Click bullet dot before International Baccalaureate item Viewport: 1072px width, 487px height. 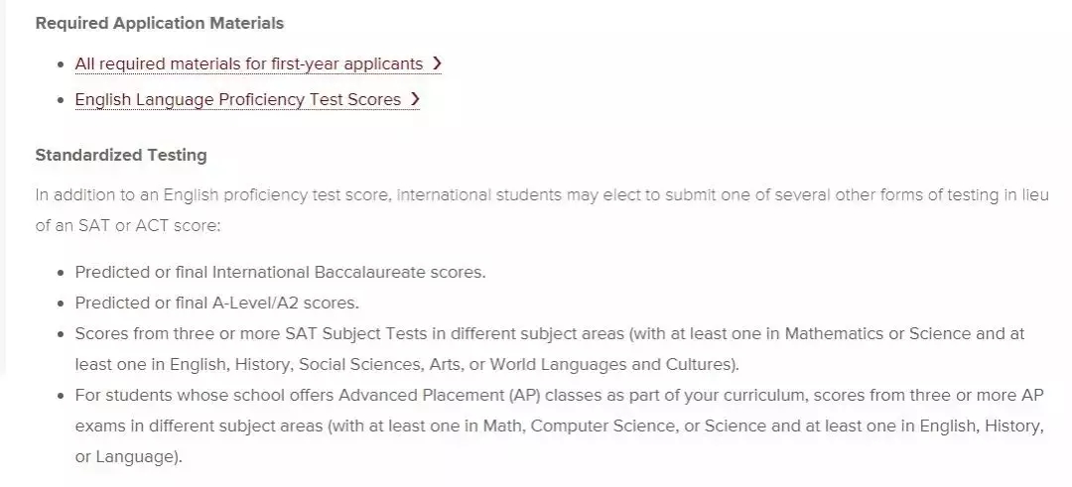pyautogui.click(x=62, y=272)
